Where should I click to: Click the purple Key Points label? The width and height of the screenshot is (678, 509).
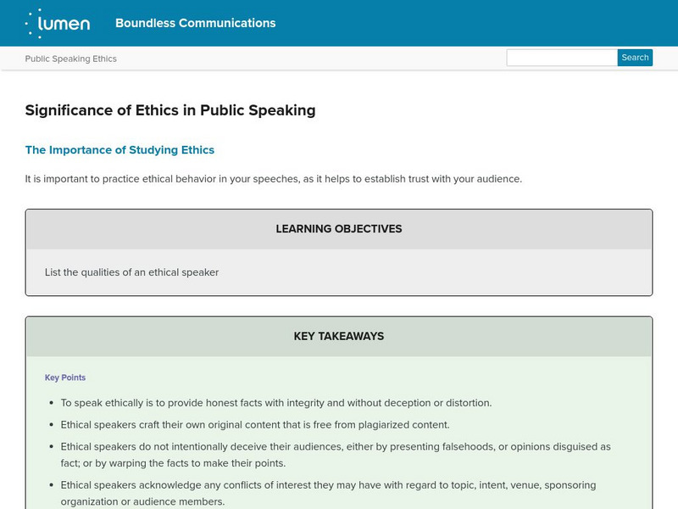(65, 378)
